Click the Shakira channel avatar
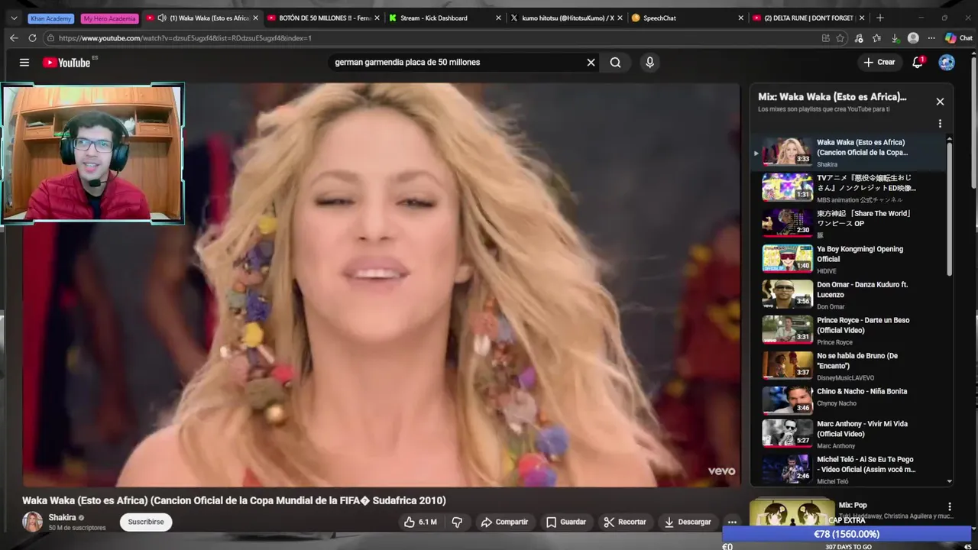978x550 pixels. coord(32,522)
